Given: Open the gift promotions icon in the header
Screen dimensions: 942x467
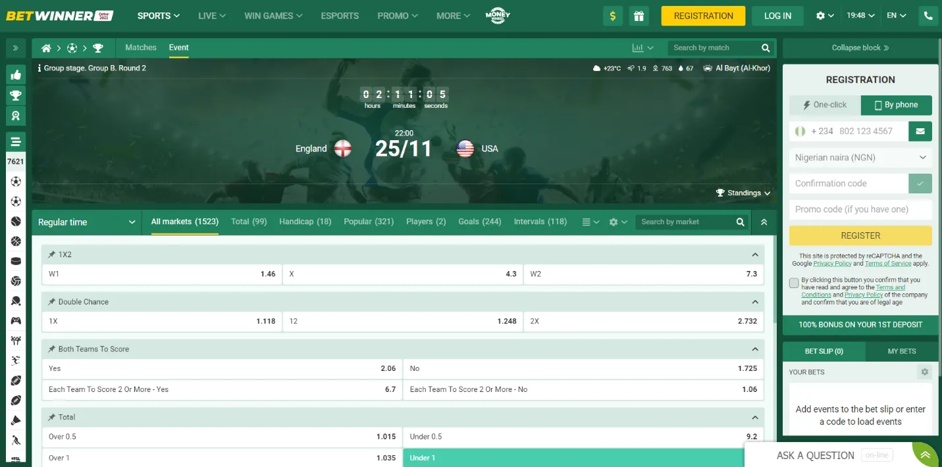Looking at the screenshot, I should pyautogui.click(x=639, y=14).
